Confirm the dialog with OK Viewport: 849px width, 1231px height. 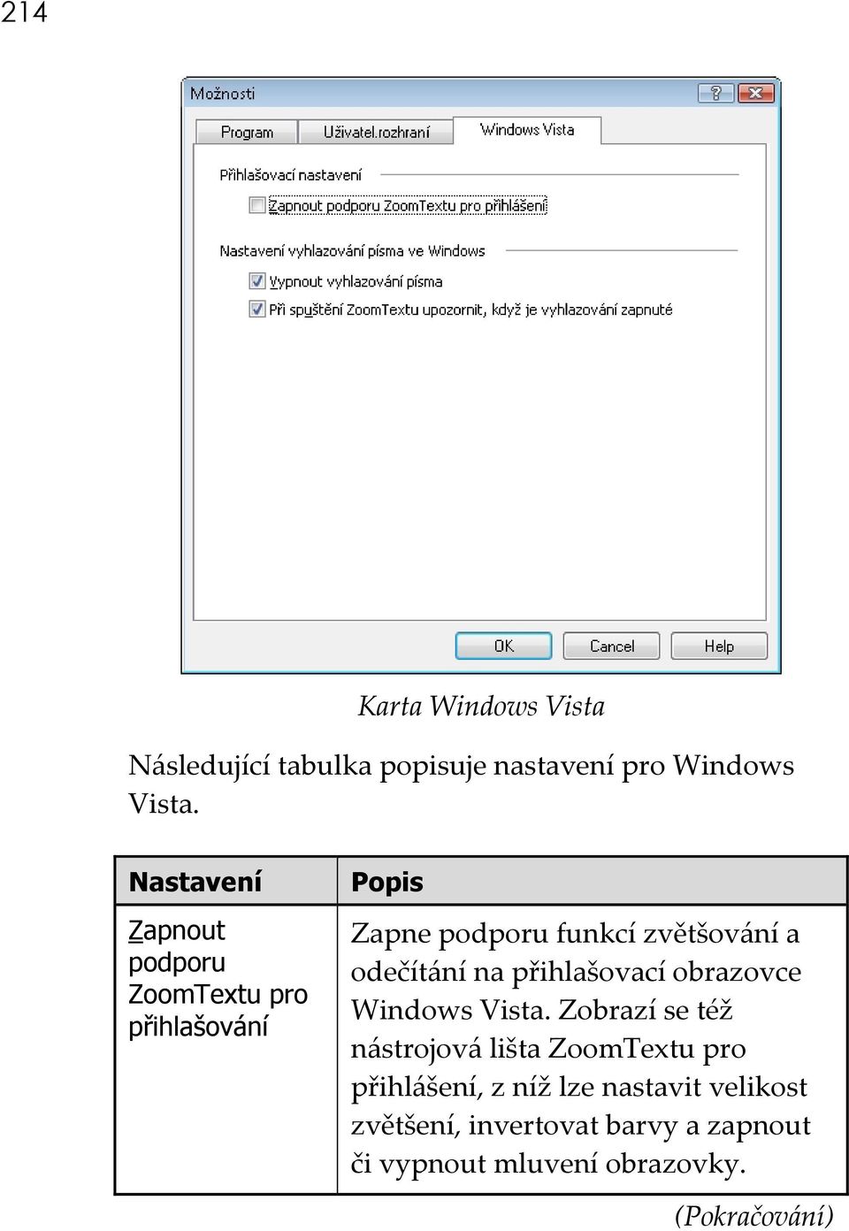click(x=503, y=646)
